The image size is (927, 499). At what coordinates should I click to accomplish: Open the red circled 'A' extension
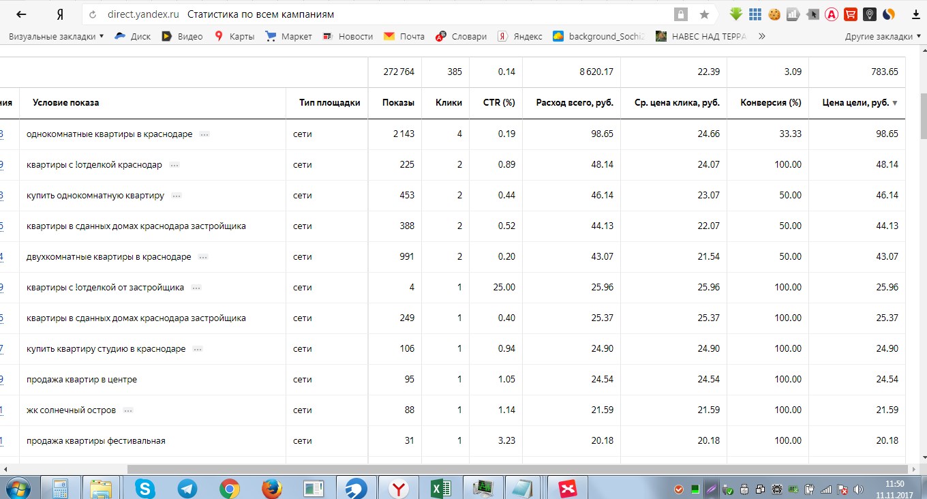[831, 14]
